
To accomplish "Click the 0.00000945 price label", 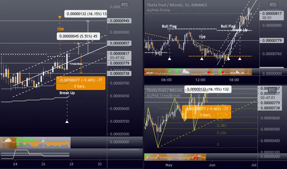I will point(119,21).
